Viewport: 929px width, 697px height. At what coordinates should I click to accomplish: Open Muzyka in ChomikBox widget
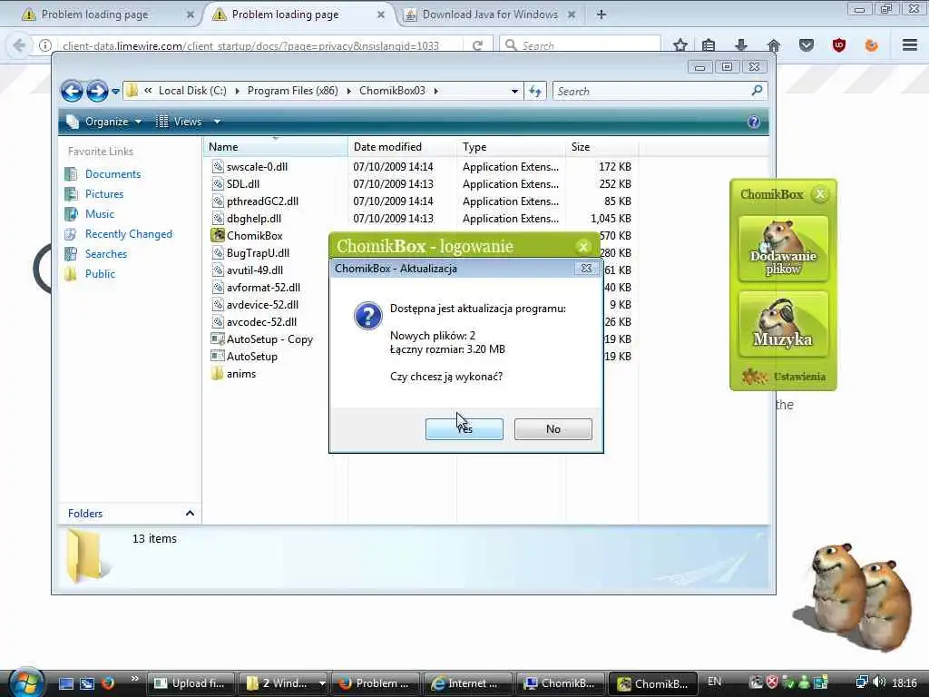pyautogui.click(x=783, y=324)
